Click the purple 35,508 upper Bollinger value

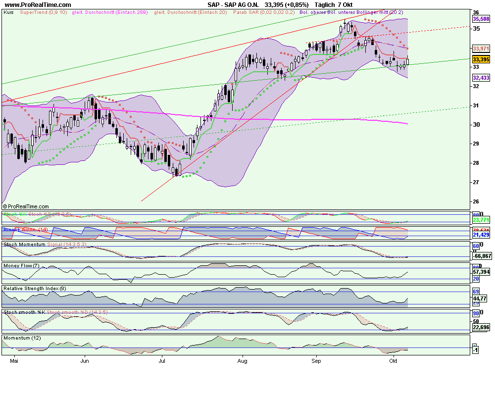click(481, 19)
